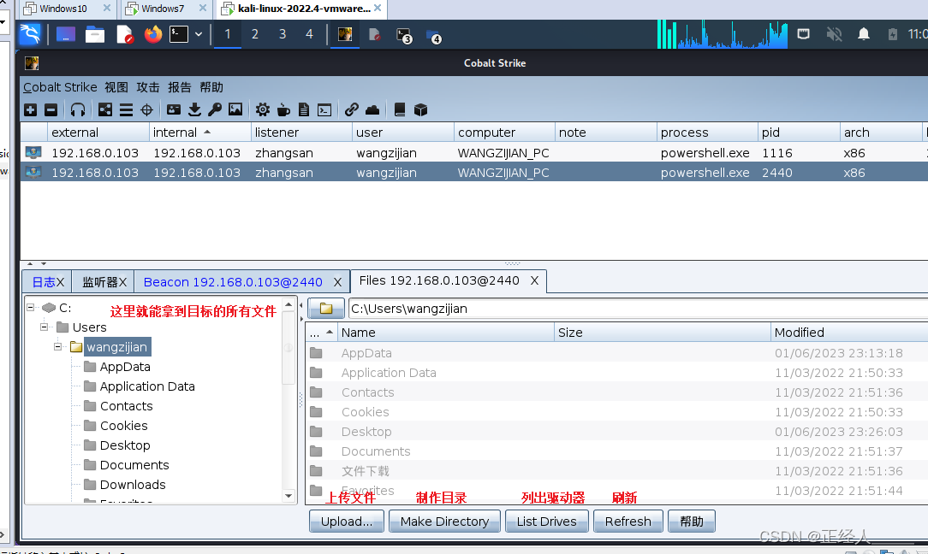This screenshot has width=928, height=554.
Task: Switch to Pivot Graph view icon
Action: pos(105,110)
